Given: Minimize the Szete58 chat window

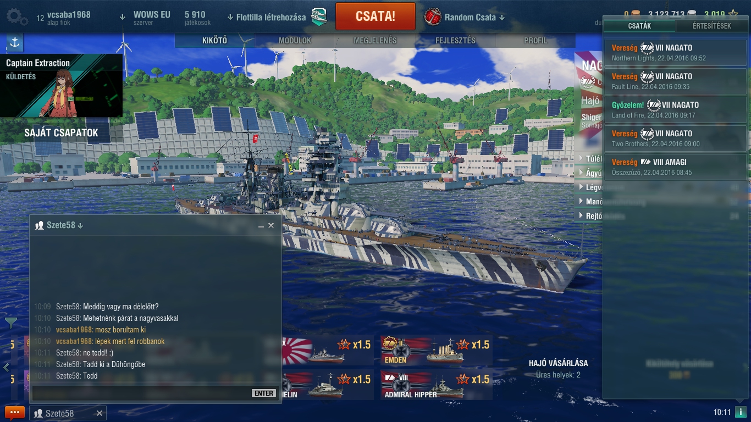Looking at the screenshot, I should (261, 226).
